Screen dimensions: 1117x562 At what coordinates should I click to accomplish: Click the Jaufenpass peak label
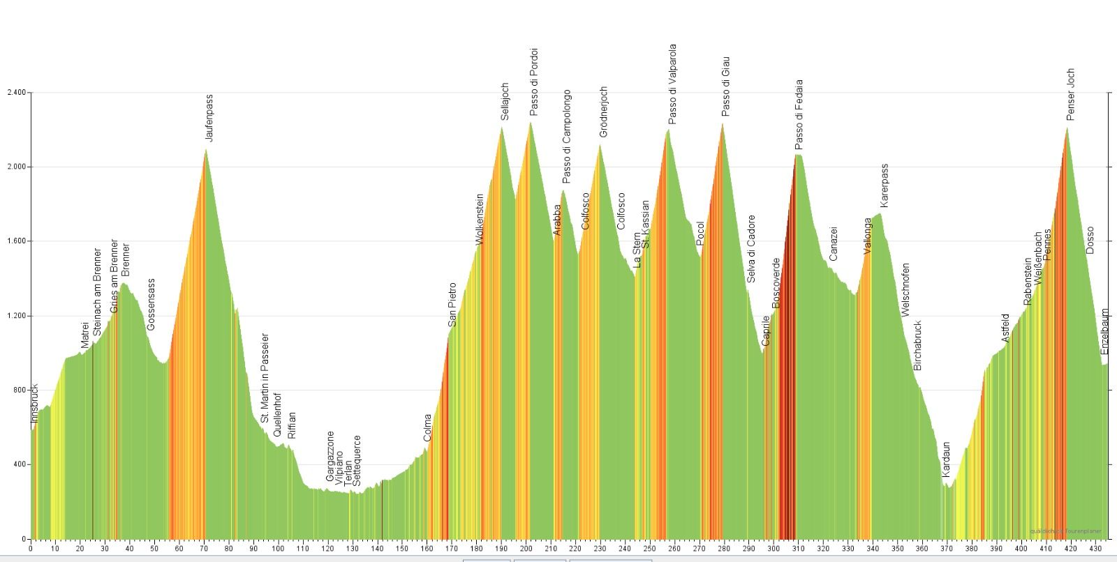pyautogui.click(x=209, y=118)
